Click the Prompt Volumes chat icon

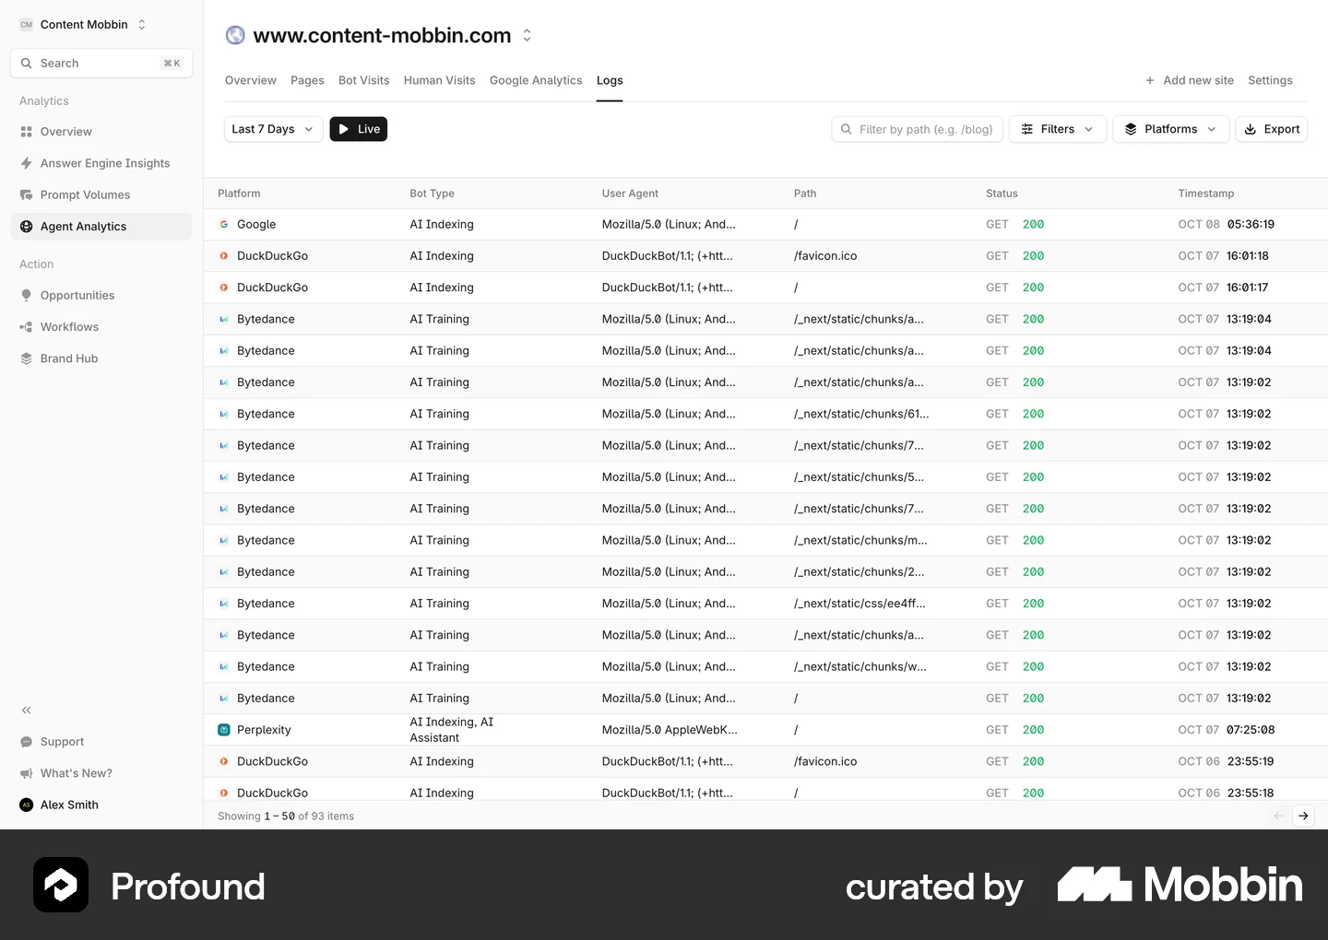coord(27,194)
